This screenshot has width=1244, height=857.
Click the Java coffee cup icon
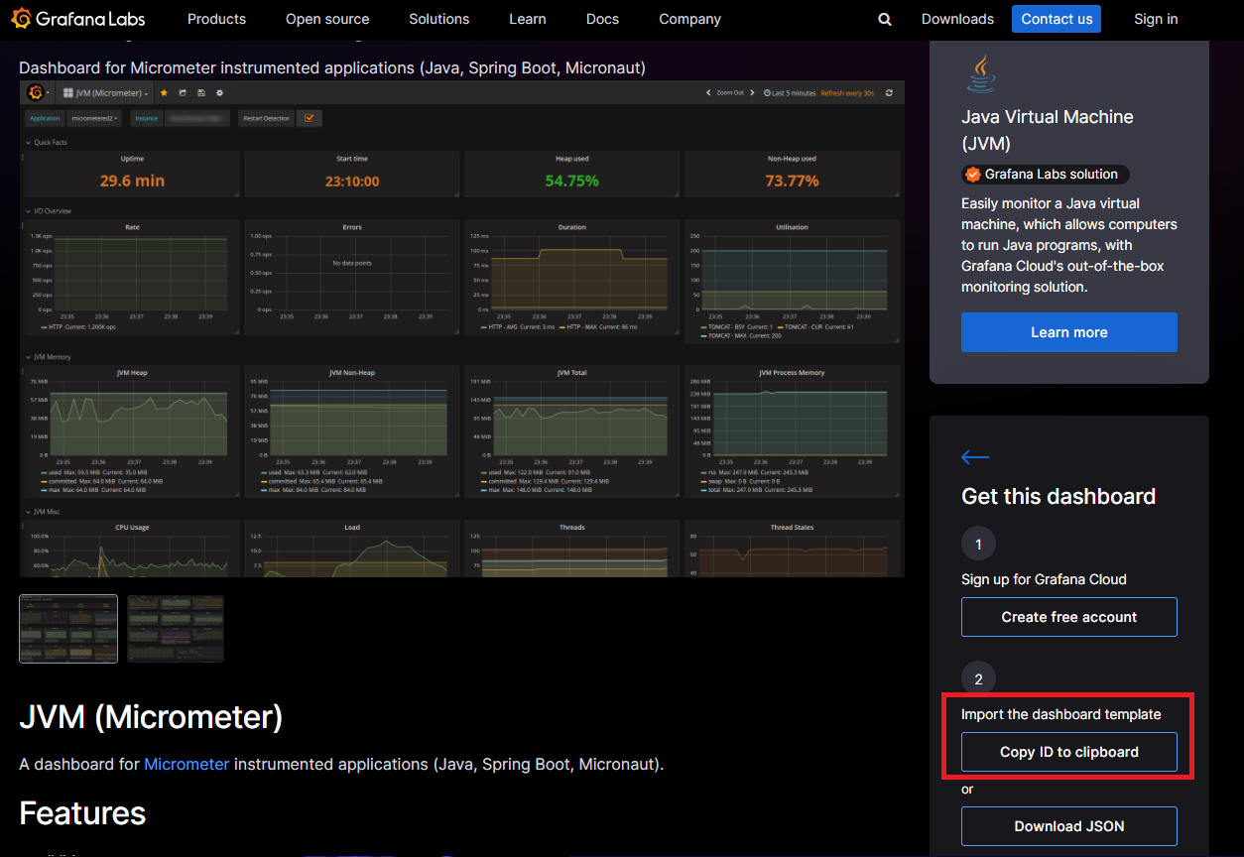(980, 74)
